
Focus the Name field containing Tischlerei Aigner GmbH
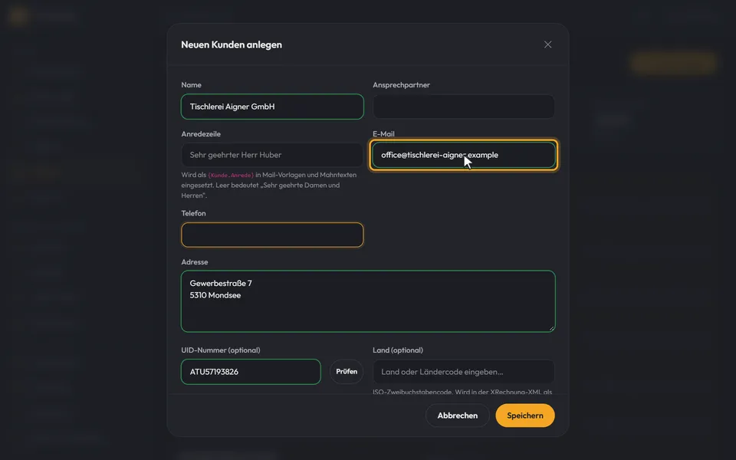272,107
